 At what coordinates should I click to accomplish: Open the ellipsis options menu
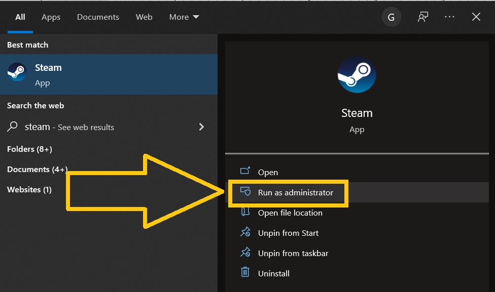(449, 17)
